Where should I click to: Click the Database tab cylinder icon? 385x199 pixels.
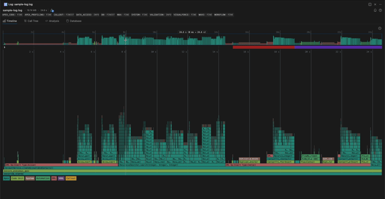coord(67,21)
